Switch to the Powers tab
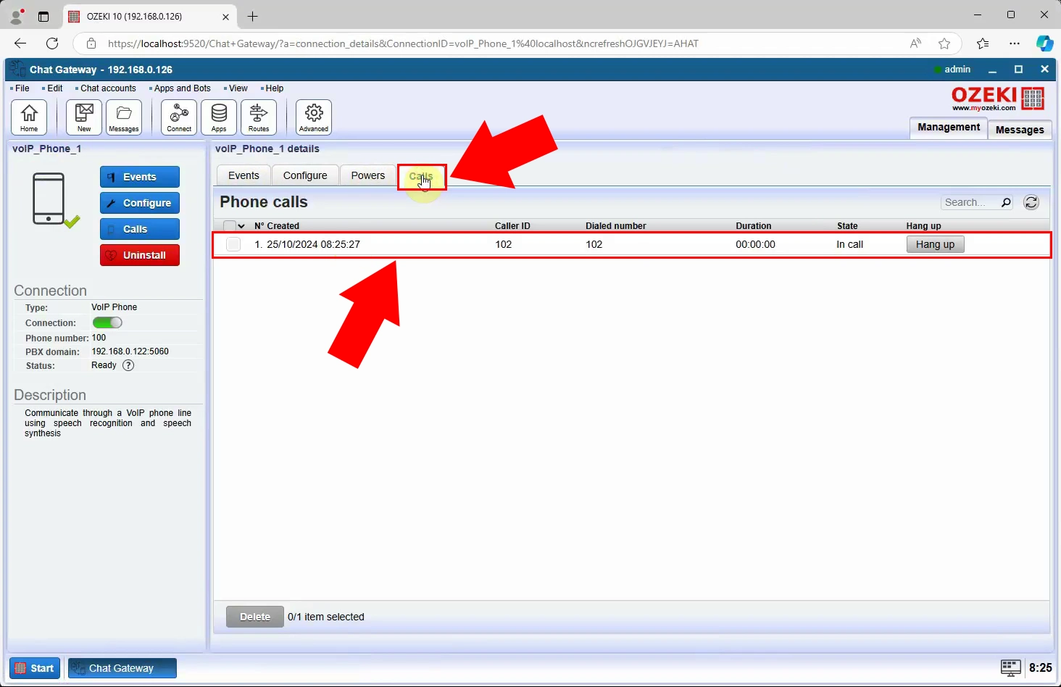This screenshot has width=1061, height=687. [368, 175]
